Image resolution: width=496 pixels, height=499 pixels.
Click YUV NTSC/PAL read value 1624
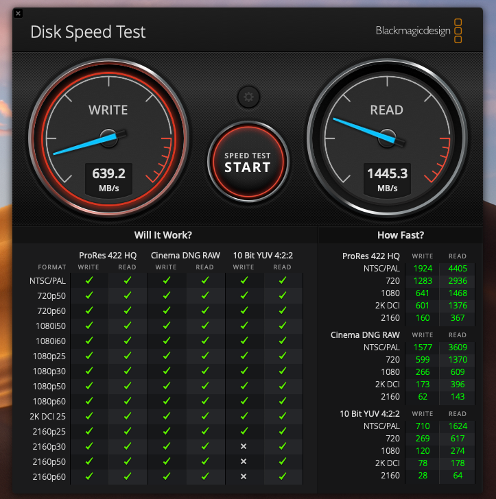[458, 426]
